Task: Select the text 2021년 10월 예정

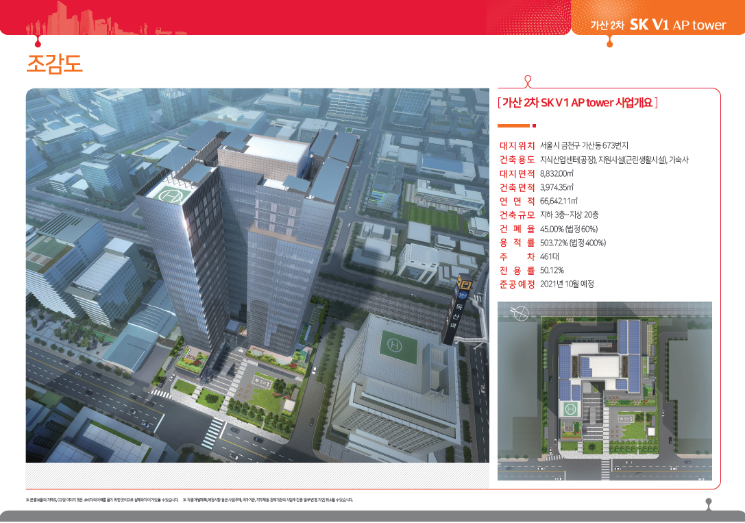Action: [x=567, y=284]
